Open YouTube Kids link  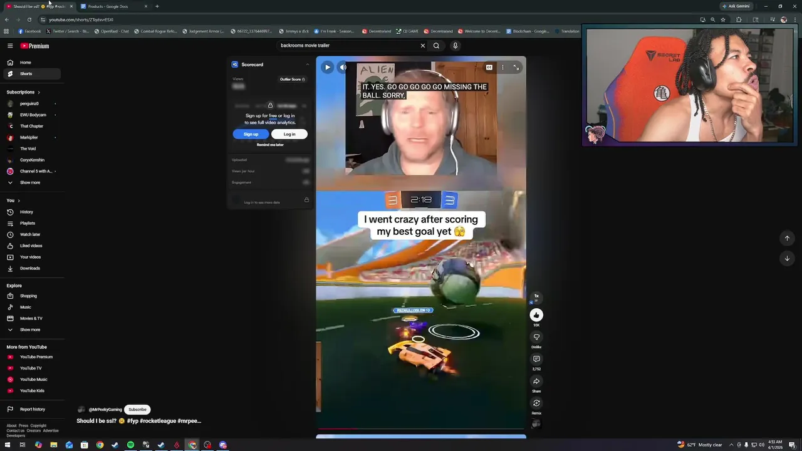tap(31, 391)
